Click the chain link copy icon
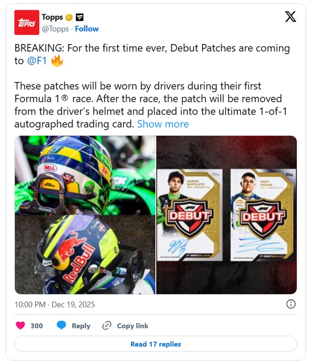This screenshot has width=309, height=364. click(x=107, y=325)
